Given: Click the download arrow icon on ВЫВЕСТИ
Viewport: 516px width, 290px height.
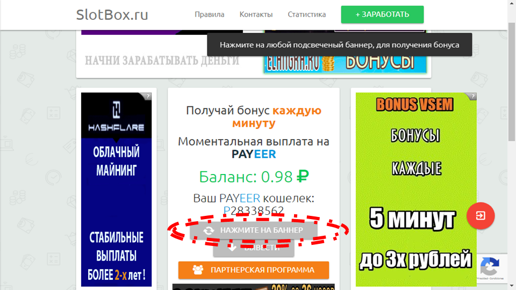Looking at the screenshot, I should (x=232, y=248).
